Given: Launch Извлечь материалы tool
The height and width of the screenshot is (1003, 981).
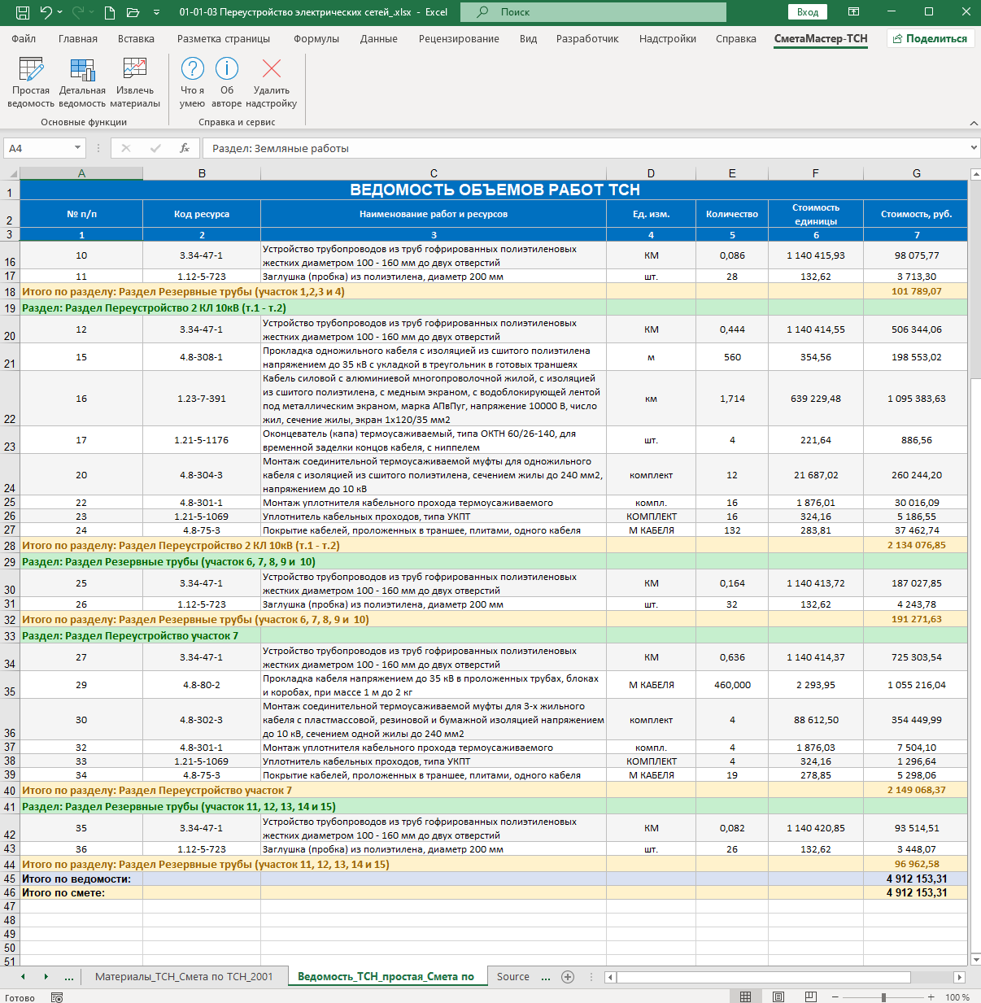Looking at the screenshot, I should click(135, 82).
